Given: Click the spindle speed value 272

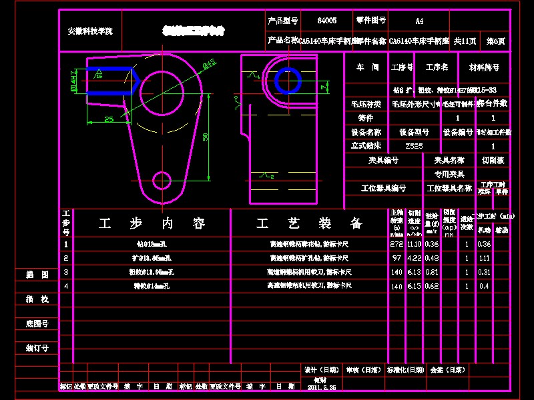Looking at the screenshot, I should (396, 244).
